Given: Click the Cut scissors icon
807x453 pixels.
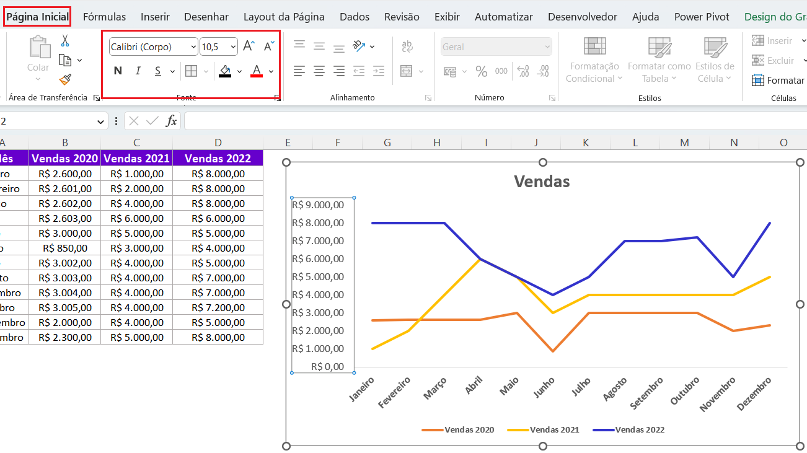Looking at the screenshot, I should pos(65,41).
